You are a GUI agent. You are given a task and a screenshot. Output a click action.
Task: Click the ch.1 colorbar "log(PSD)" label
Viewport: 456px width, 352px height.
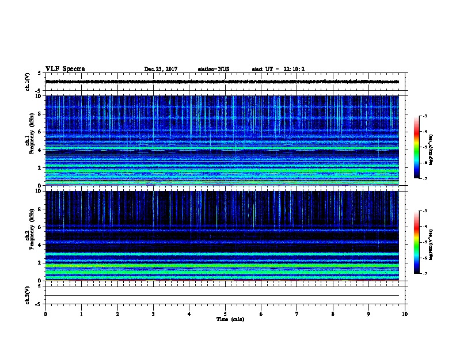(x=431, y=150)
